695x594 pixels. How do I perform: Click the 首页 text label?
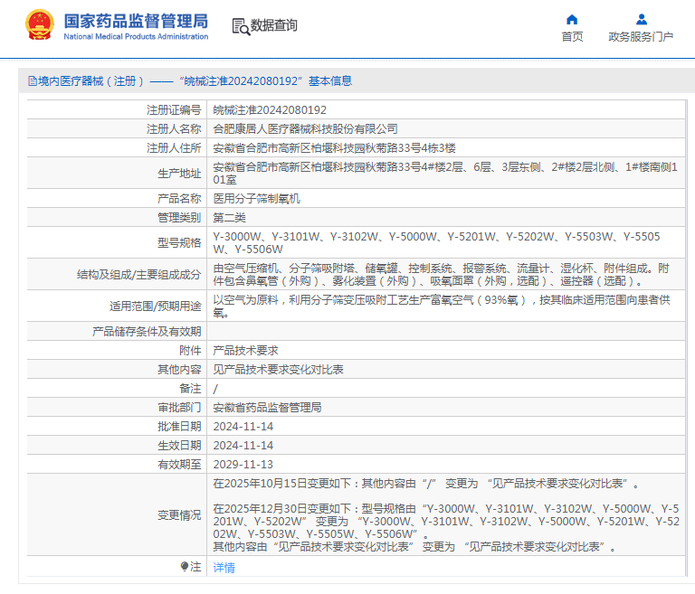[572, 37]
